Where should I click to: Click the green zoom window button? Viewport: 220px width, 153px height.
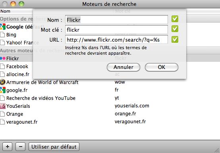[x=21, y=4]
